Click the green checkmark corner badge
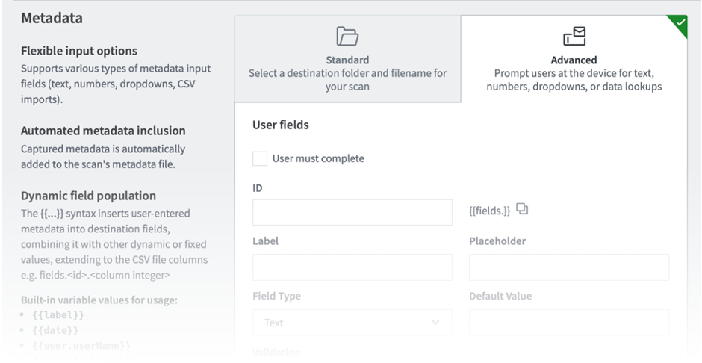 (680, 23)
